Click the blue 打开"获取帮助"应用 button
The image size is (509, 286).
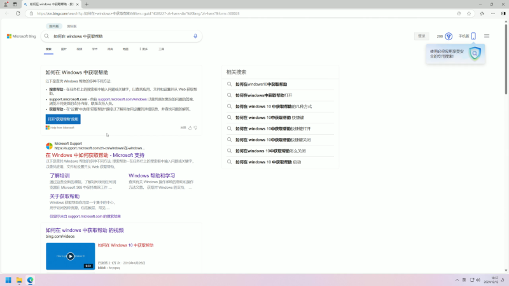(x=63, y=119)
